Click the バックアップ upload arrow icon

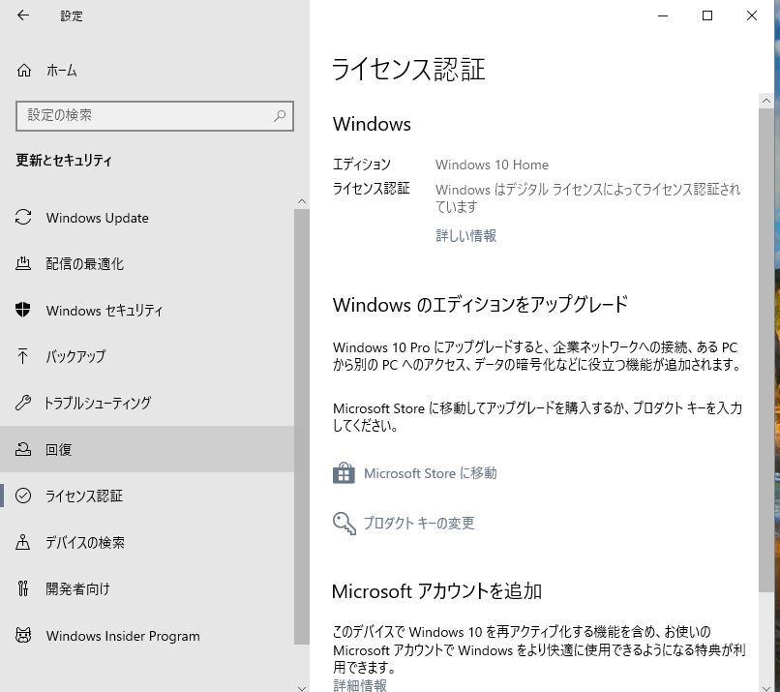click(23, 356)
